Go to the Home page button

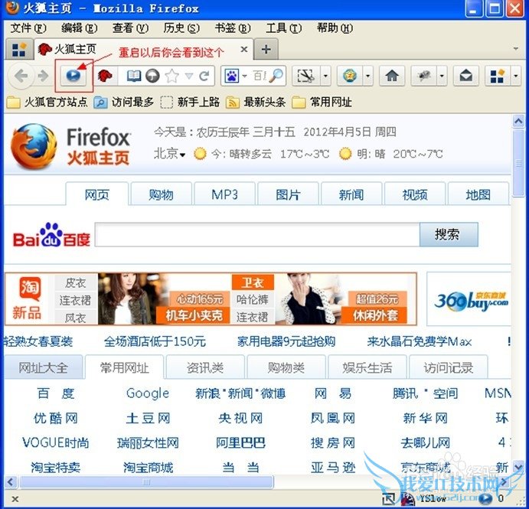pos(392,76)
